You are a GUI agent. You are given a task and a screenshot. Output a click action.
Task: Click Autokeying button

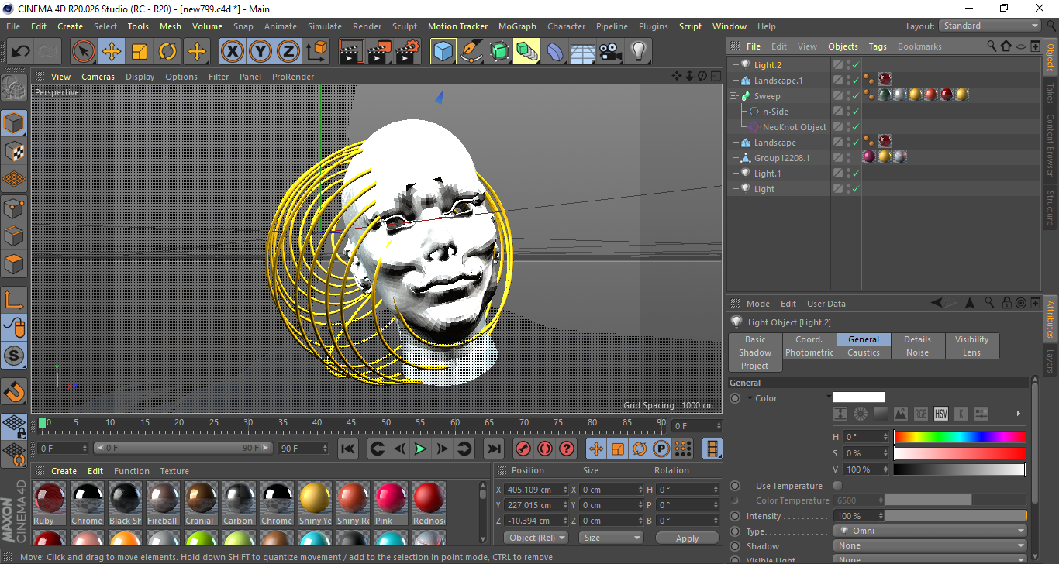point(545,449)
